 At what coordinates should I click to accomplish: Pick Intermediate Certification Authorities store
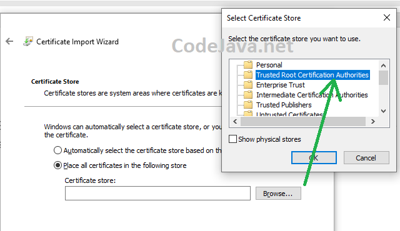tap(312, 95)
